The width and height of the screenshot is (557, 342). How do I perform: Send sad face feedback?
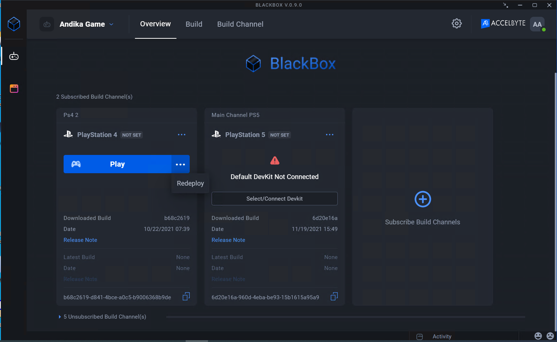(x=550, y=336)
